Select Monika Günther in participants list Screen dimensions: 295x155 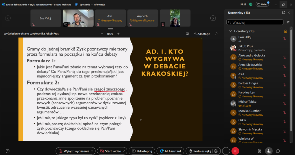258,112
